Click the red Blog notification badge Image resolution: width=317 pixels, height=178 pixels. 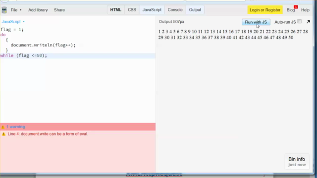[x=296, y=7]
